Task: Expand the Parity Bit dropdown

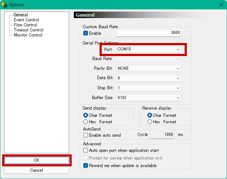Action: pyautogui.click(x=148, y=68)
